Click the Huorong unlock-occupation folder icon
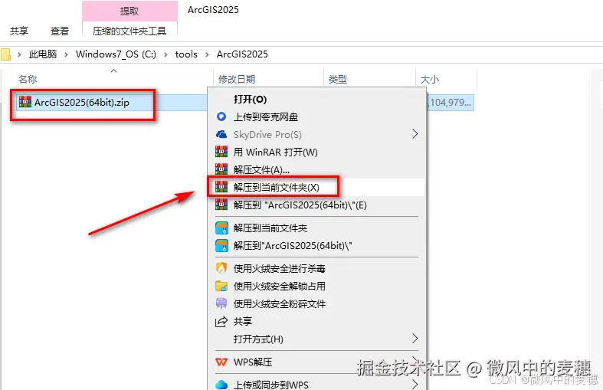Screen dimensions: 603x390 click(x=221, y=286)
